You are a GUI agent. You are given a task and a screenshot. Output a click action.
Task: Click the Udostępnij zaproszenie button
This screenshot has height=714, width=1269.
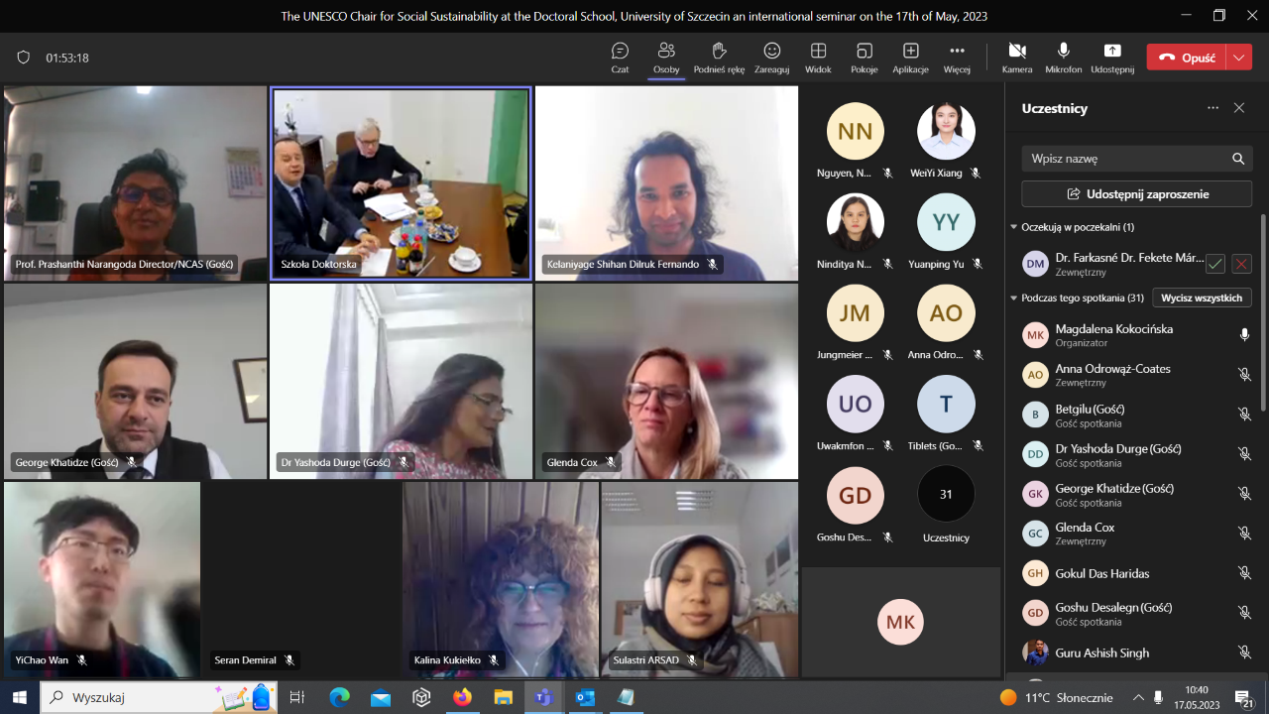(x=1136, y=193)
